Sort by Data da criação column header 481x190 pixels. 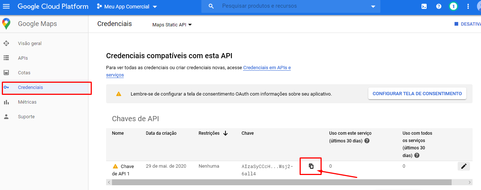(161, 133)
